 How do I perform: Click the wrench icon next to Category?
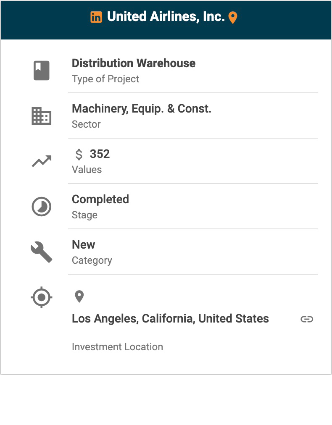(x=42, y=252)
